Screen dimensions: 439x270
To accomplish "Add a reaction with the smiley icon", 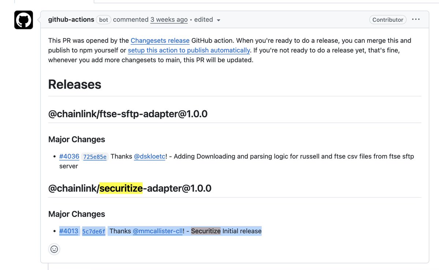I will pos(54,249).
